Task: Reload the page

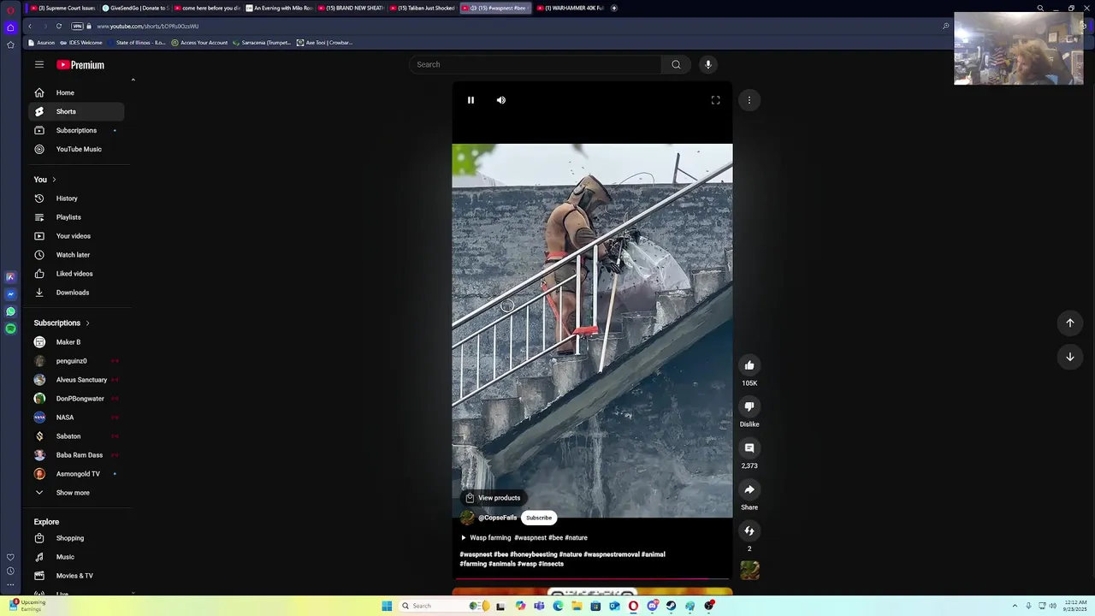Action: click(58, 26)
